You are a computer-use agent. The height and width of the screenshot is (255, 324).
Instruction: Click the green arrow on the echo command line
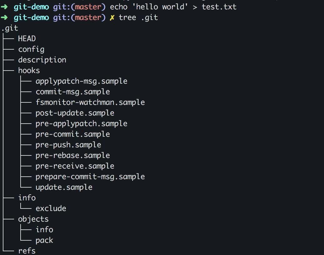[4, 7]
